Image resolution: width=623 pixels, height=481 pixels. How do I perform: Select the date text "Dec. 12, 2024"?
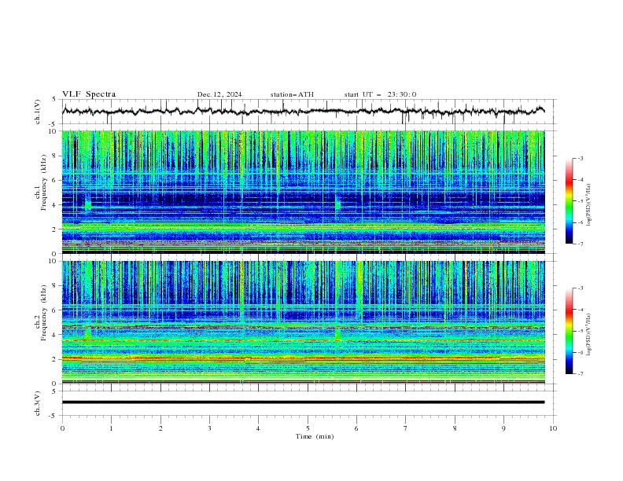click(x=219, y=94)
